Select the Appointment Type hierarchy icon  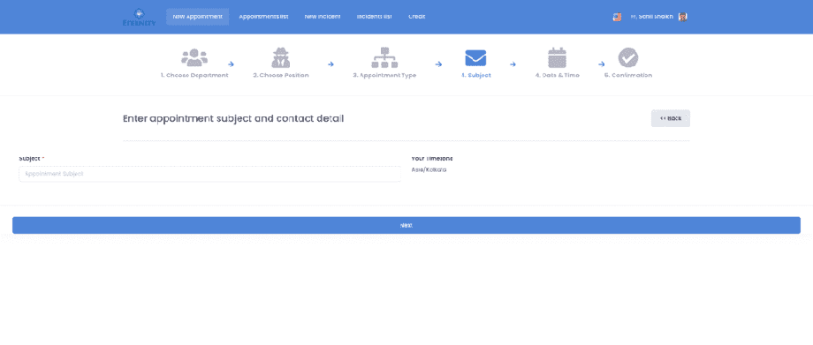click(x=384, y=57)
